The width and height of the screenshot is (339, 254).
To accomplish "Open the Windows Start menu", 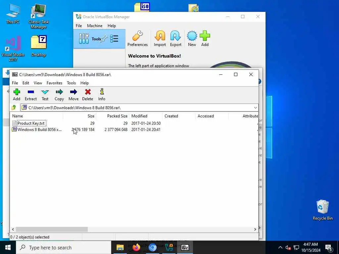I will 8,247.
